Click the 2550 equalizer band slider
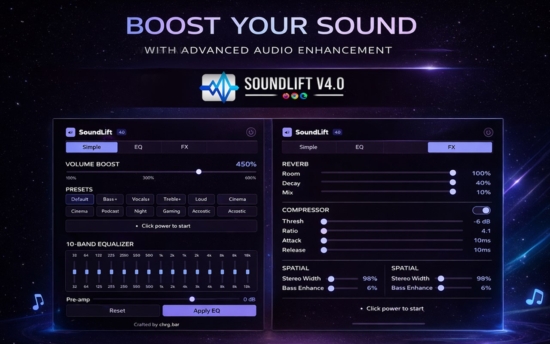Image resolution: width=550 pixels, height=344 pixels. (124, 272)
